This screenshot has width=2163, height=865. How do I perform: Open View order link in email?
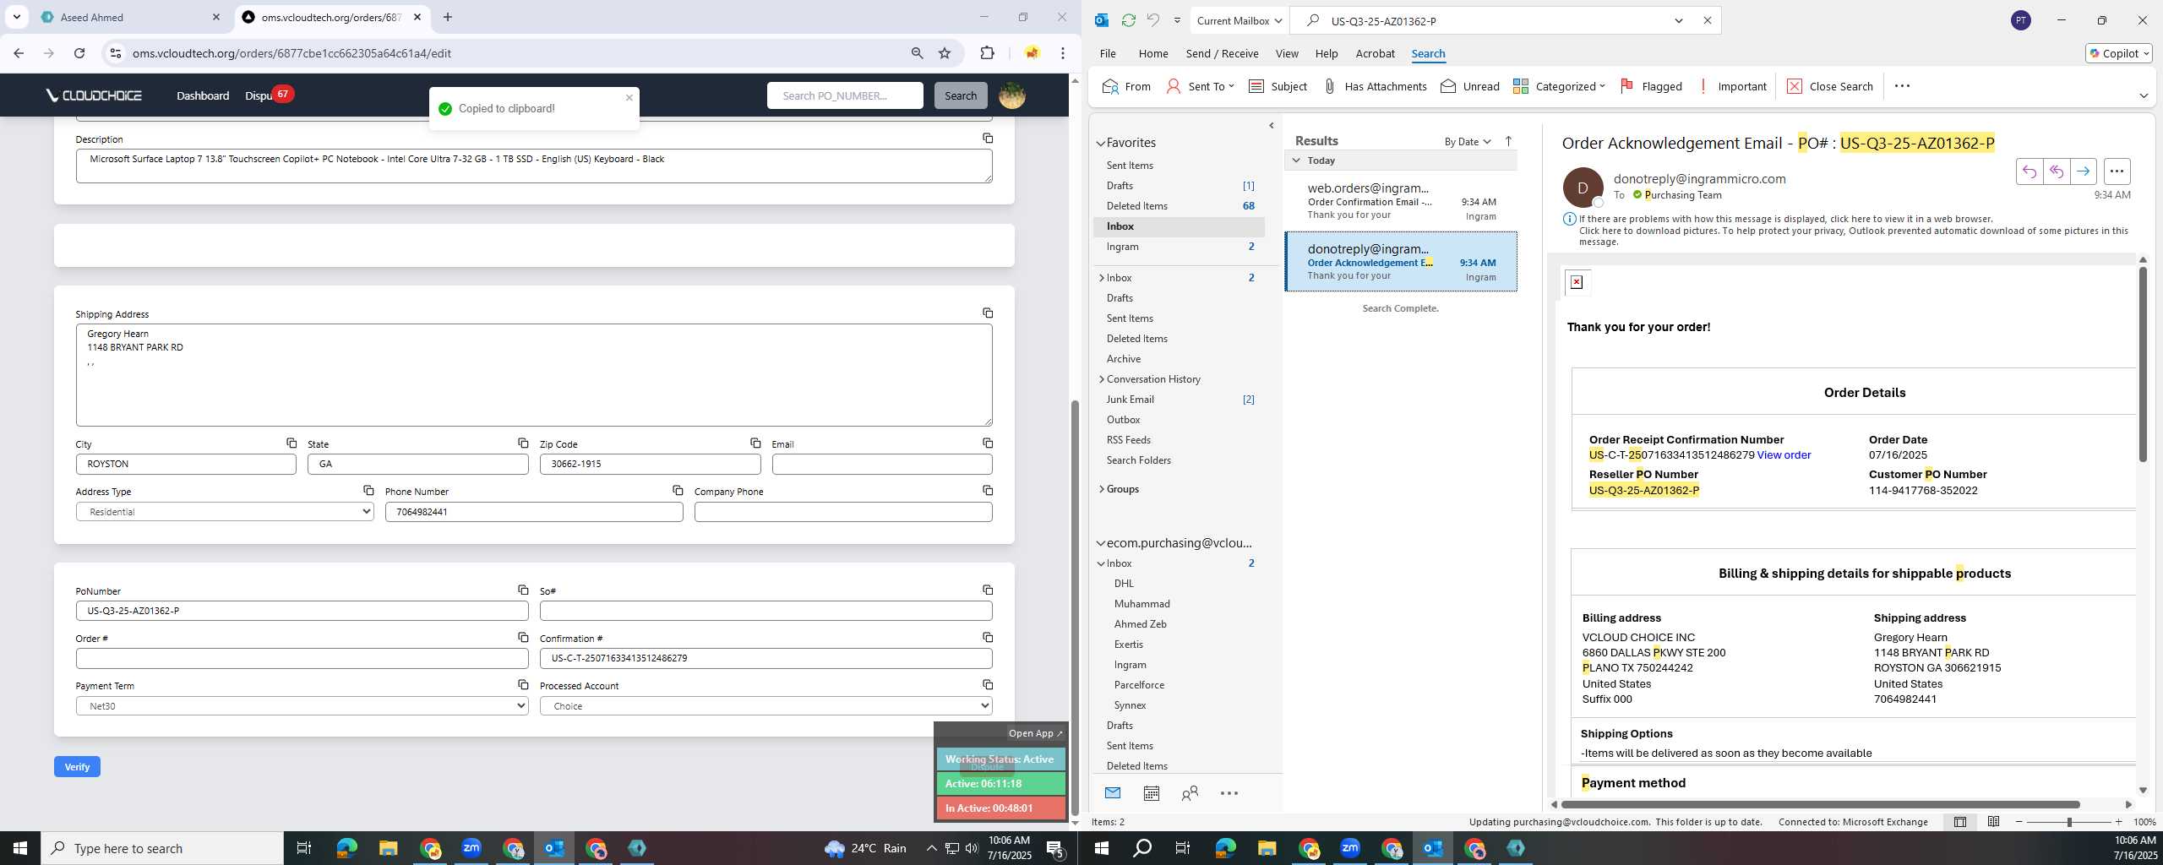click(1784, 454)
